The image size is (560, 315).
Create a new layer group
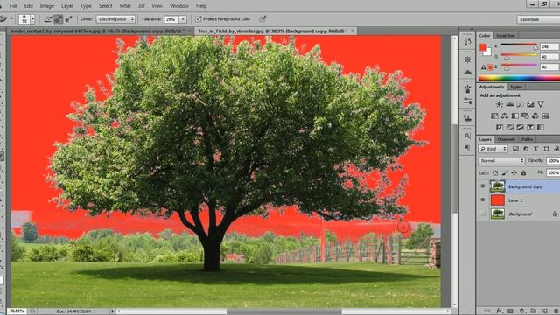(x=533, y=311)
